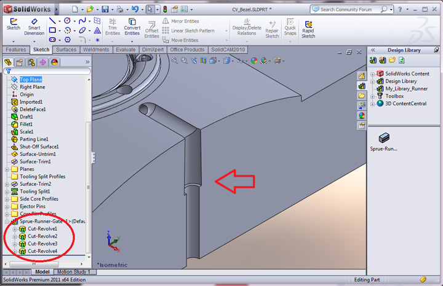Open the SolidCAM2010 tab
This screenshot has height=286, width=443.
pyautogui.click(x=228, y=50)
